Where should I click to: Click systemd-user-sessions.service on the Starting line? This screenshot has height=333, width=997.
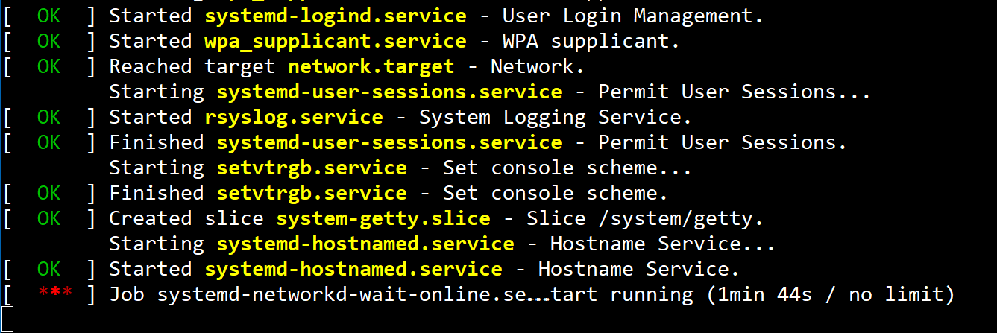click(x=389, y=92)
